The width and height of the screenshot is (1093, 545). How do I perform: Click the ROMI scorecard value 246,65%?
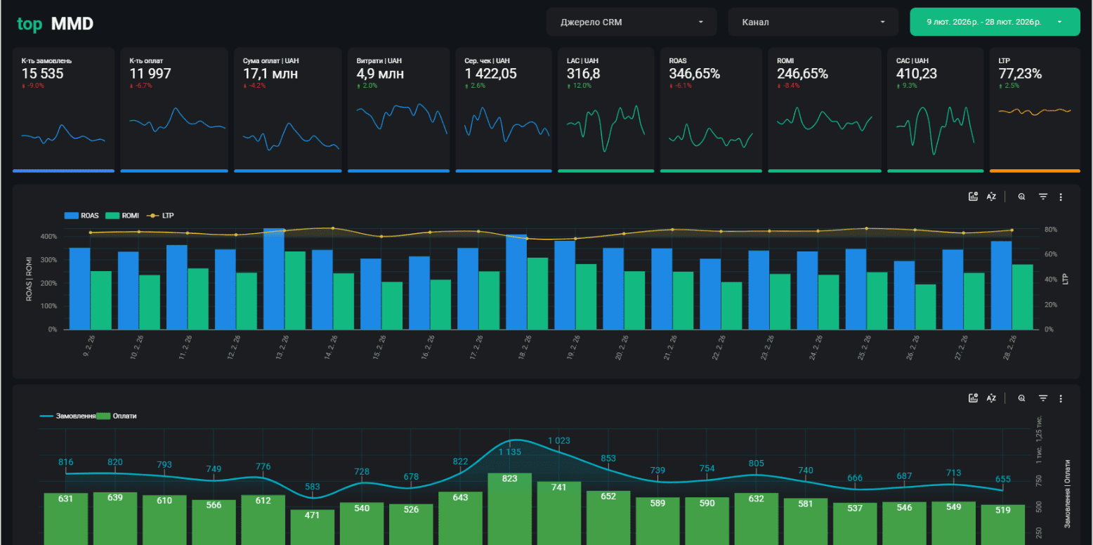click(802, 74)
